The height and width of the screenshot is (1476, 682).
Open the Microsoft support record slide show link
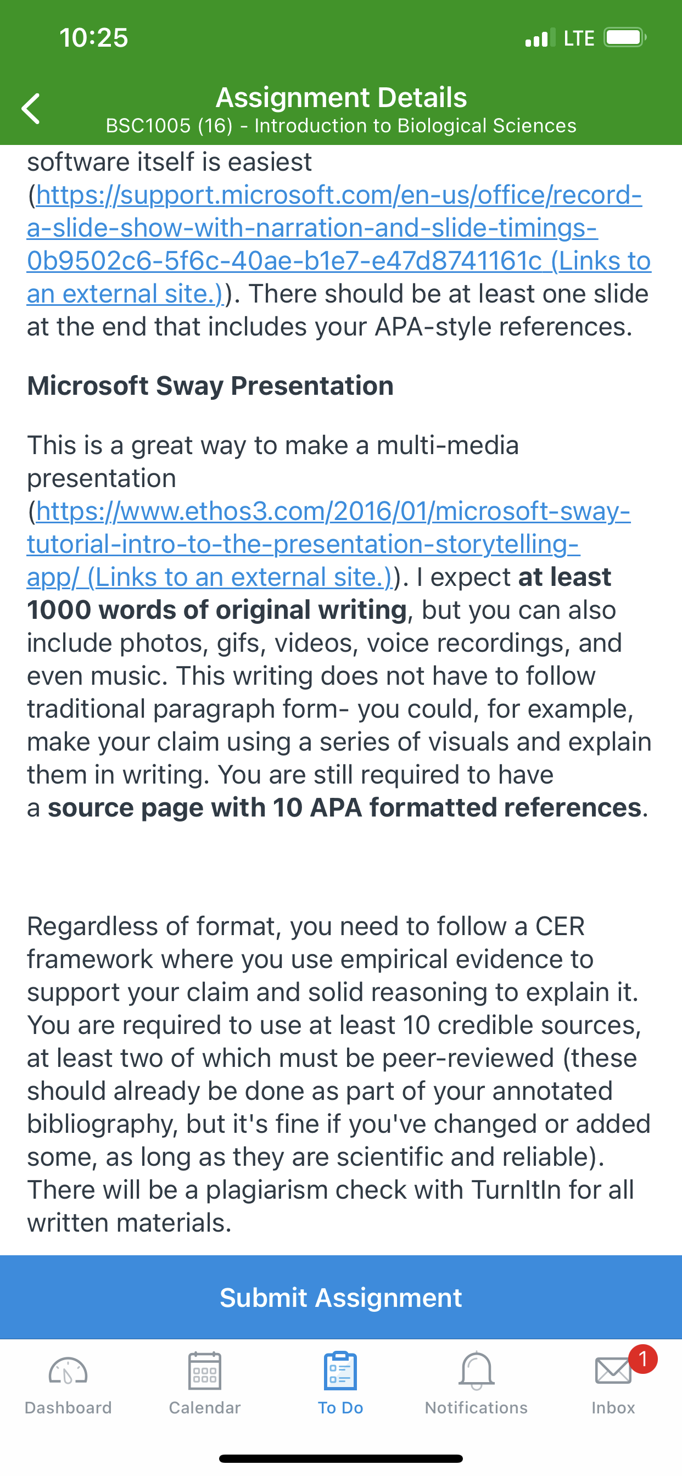point(339,244)
